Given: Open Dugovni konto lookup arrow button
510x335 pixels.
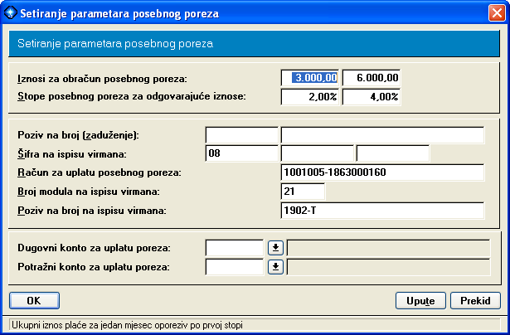Looking at the screenshot, I should tap(275, 248).
